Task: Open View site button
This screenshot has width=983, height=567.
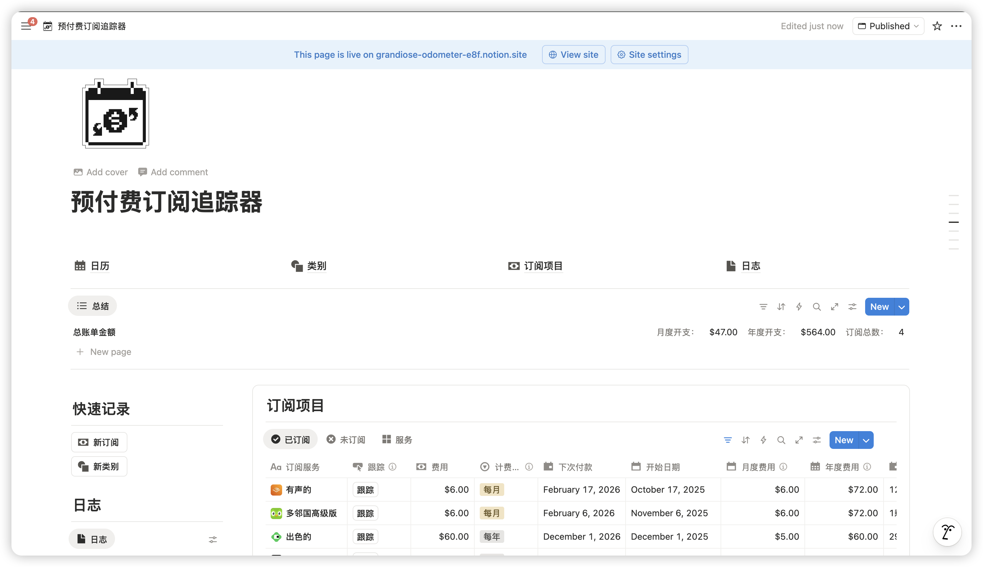Action: coord(573,55)
